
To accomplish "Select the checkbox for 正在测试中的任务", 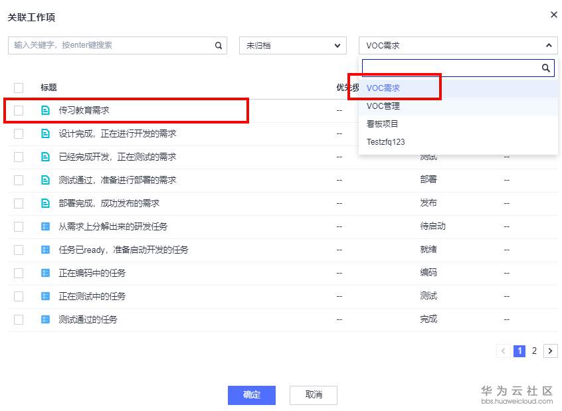I will click(19, 296).
